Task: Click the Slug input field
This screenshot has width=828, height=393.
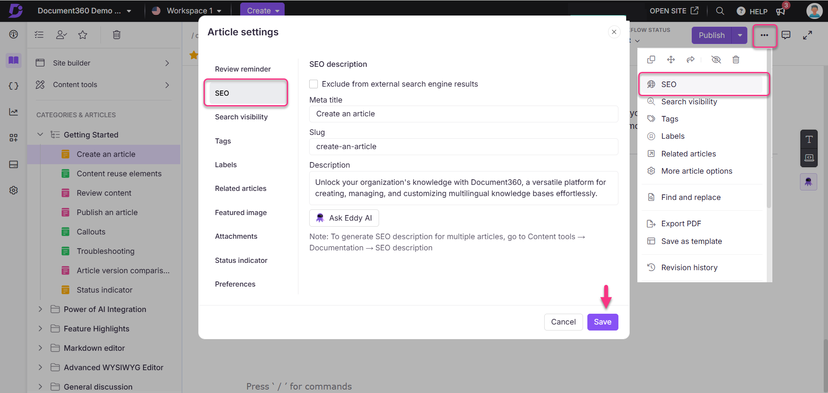Action: point(464,147)
